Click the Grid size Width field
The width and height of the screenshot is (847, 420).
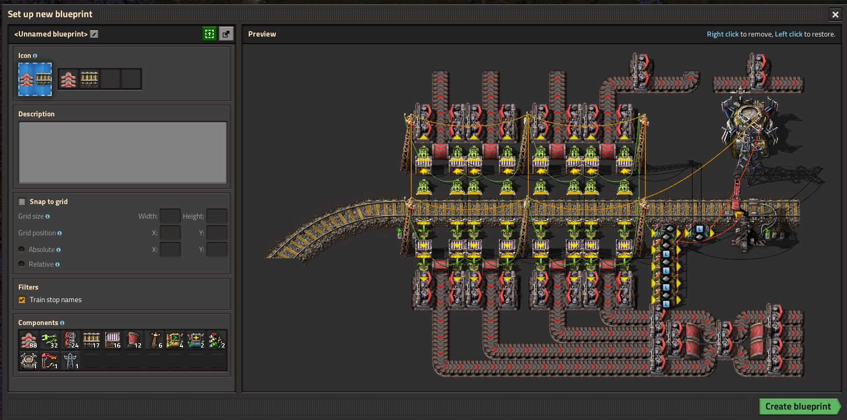pos(170,216)
